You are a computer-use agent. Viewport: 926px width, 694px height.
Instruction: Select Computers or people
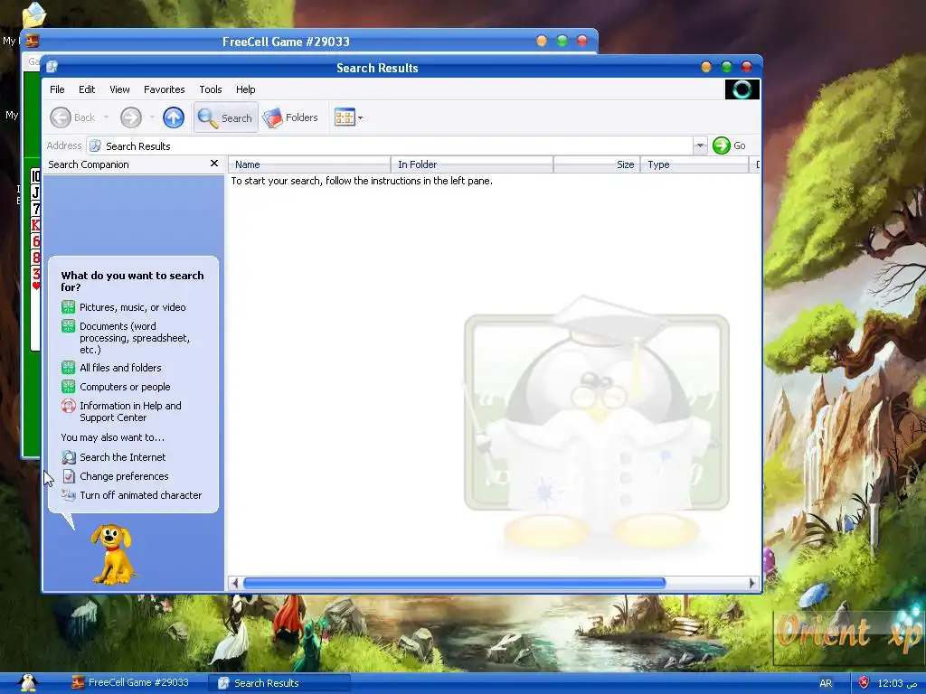[125, 387]
